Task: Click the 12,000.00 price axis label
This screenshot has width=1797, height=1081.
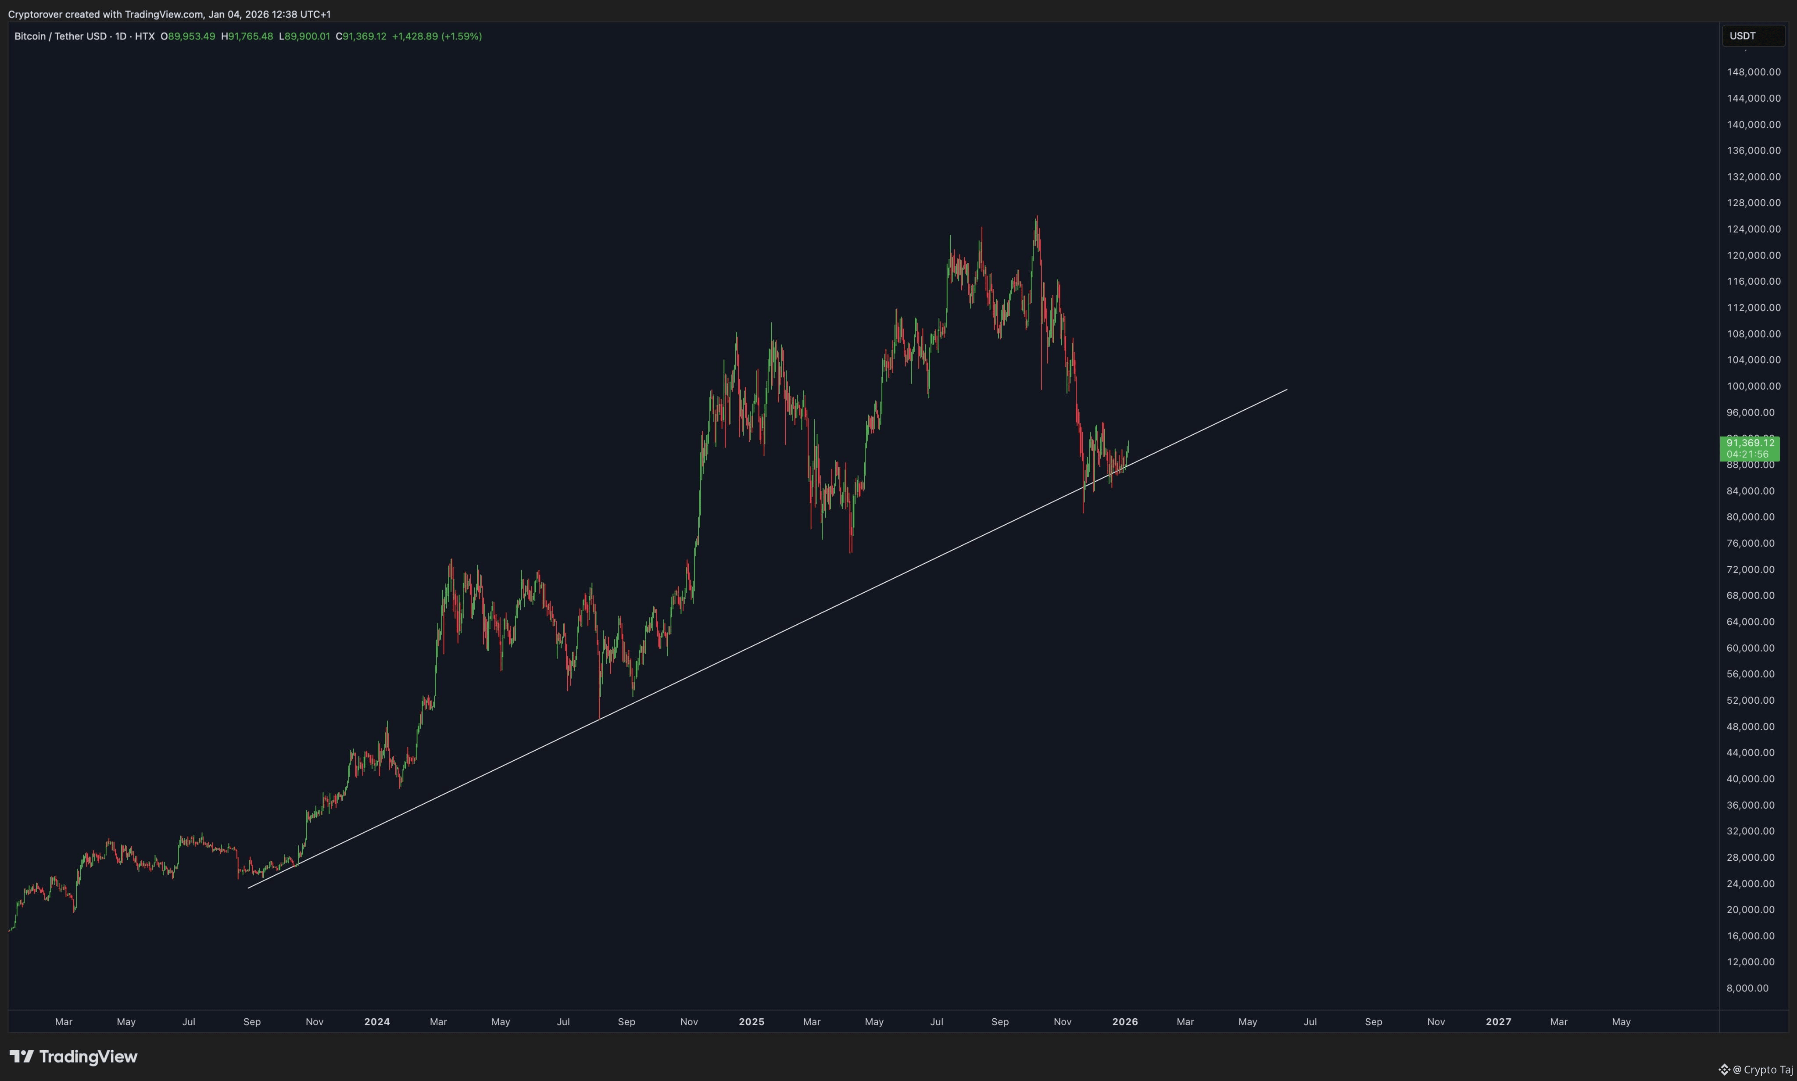Action: click(x=1750, y=962)
